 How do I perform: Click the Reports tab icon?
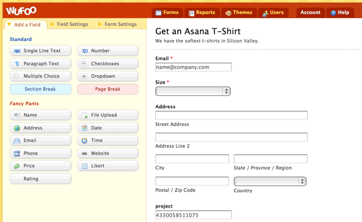tap(191, 13)
